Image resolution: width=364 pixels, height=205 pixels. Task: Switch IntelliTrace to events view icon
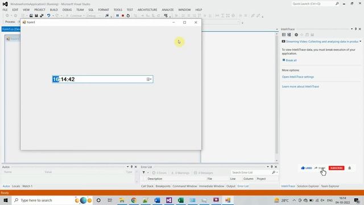(x=284, y=35)
